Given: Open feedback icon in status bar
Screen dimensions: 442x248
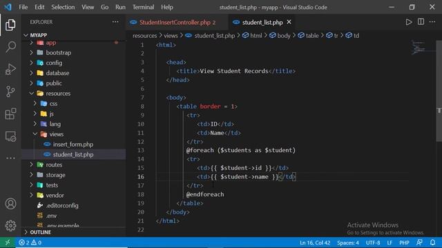Looking at the screenshot, I should tap(419, 242).
